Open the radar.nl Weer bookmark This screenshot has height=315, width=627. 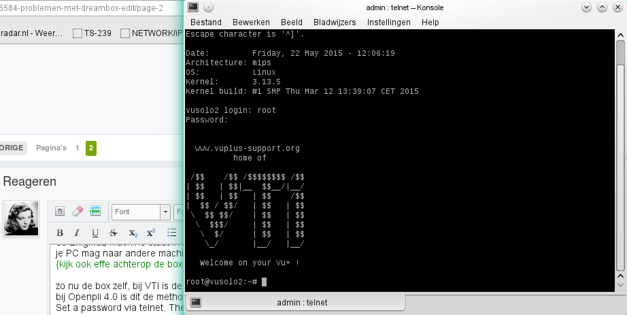pos(31,33)
